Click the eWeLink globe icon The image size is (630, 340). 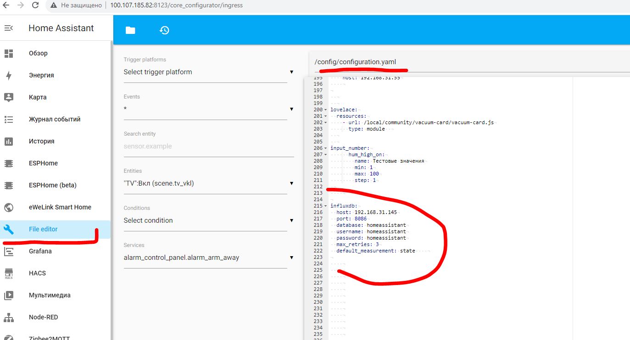(x=9, y=207)
